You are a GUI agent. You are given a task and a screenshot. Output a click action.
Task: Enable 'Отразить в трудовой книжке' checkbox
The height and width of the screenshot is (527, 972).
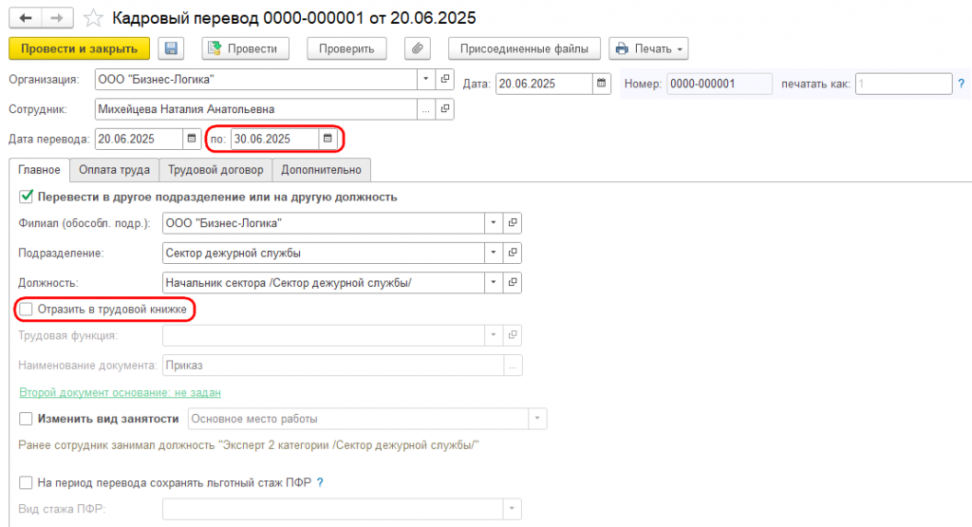(26, 309)
